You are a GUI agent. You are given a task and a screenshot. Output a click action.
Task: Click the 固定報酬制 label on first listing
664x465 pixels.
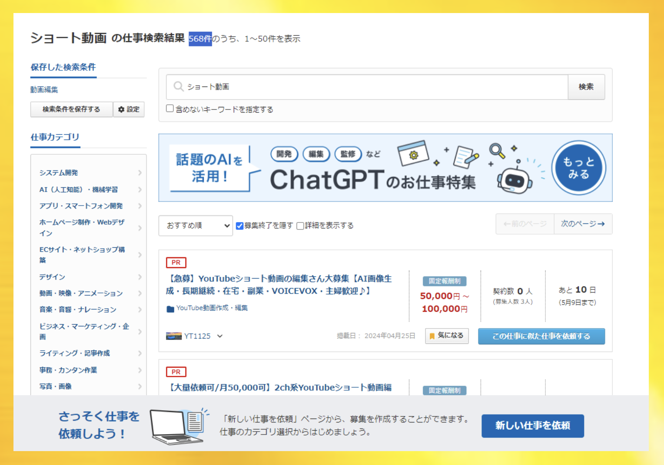click(x=445, y=281)
